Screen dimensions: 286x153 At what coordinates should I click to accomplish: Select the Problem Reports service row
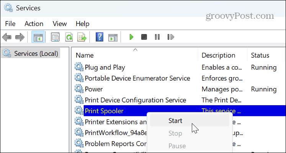(116, 144)
